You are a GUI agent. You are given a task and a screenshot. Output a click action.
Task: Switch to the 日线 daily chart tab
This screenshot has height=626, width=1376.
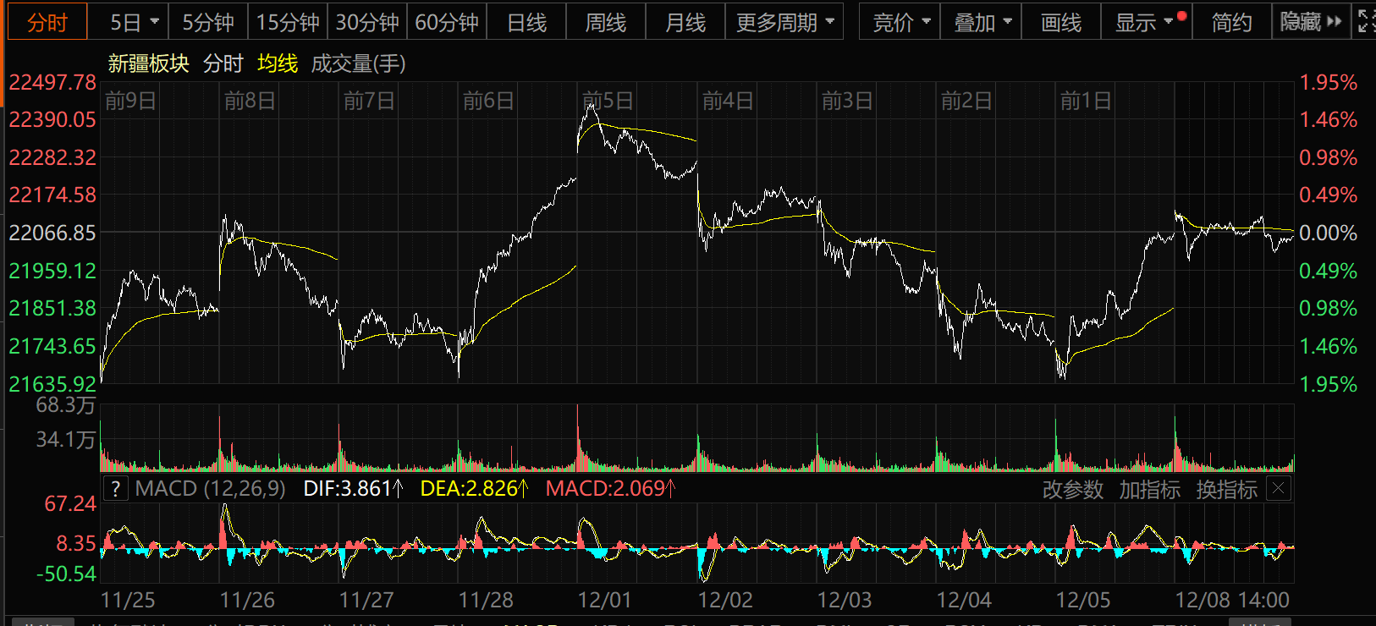pos(526,22)
